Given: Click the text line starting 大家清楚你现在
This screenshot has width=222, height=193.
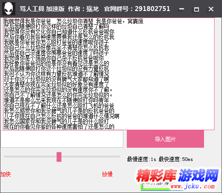Looking at the screenshot, I should [56, 85].
